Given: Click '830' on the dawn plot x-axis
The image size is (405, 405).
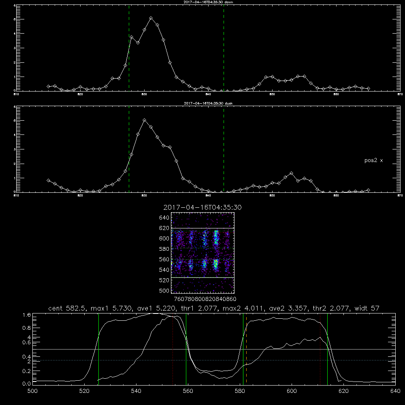Looking at the screenshot, I should pos(144,94).
